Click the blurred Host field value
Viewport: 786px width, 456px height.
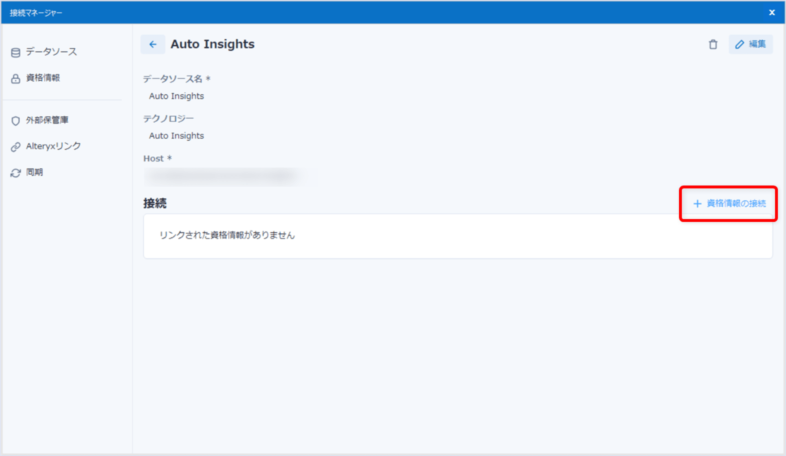click(x=230, y=177)
